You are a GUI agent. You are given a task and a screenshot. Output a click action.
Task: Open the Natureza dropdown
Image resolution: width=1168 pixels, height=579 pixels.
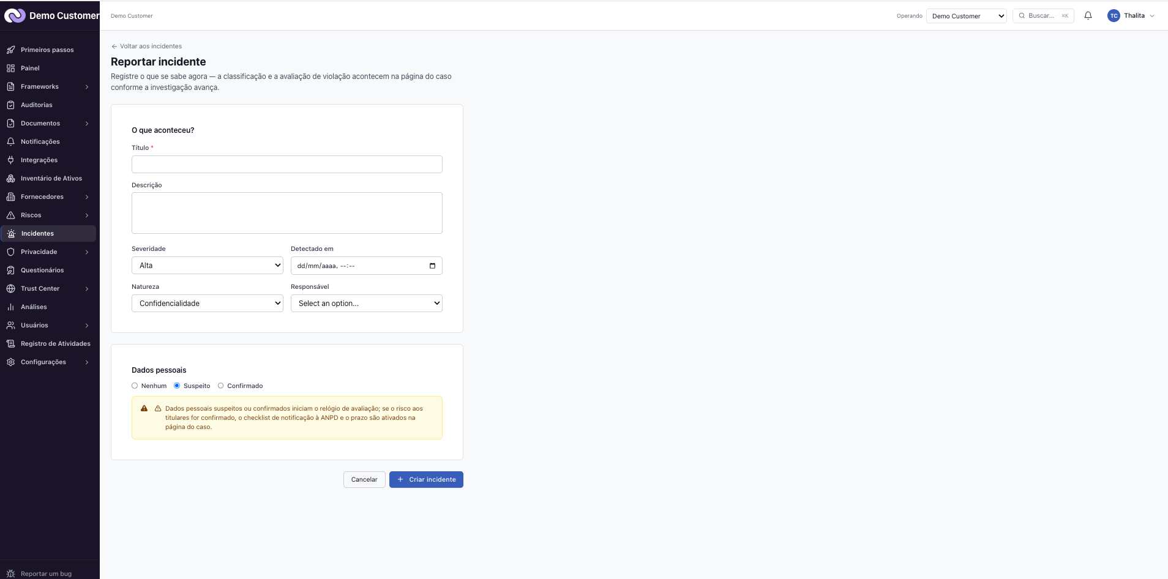click(208, 304)
